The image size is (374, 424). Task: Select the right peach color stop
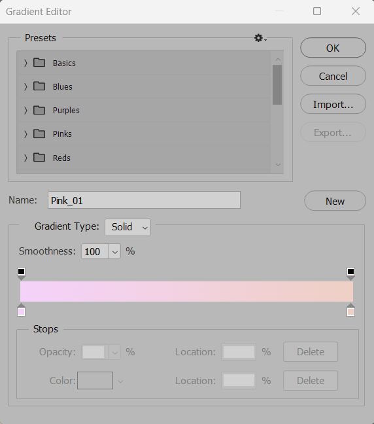tap(350, 310)
